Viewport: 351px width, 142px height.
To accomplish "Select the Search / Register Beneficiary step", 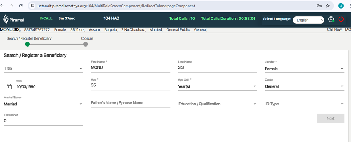I will (x=28, y=44).
